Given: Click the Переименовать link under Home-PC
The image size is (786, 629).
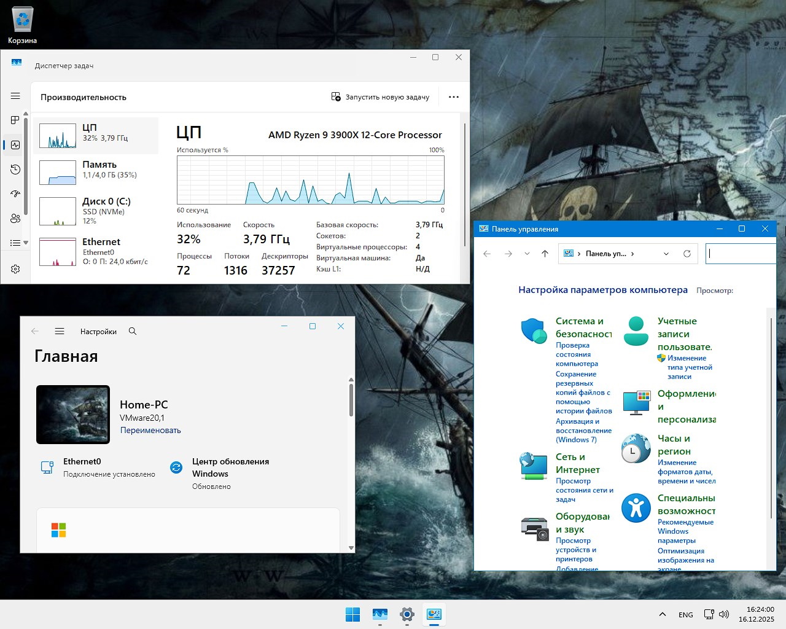Looking at the screenshot, I should tap(150, 431).
